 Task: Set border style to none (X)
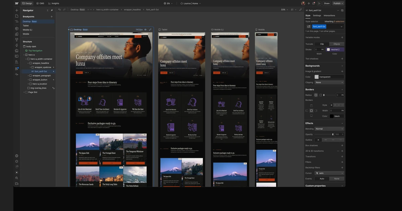331,105
